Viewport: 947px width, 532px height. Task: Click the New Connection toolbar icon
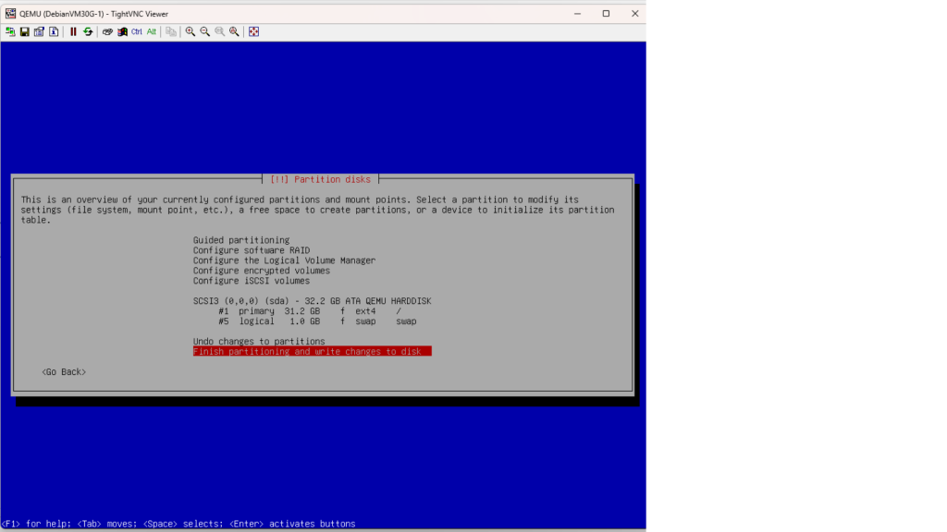tap(9, 31)
